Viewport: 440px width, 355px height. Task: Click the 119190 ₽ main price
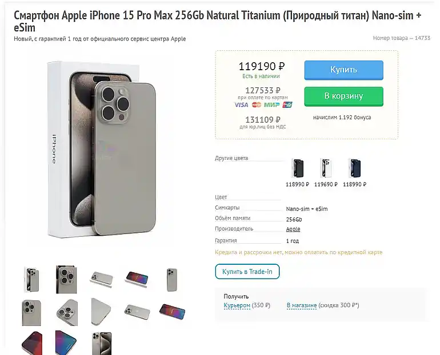pos(261,66)
